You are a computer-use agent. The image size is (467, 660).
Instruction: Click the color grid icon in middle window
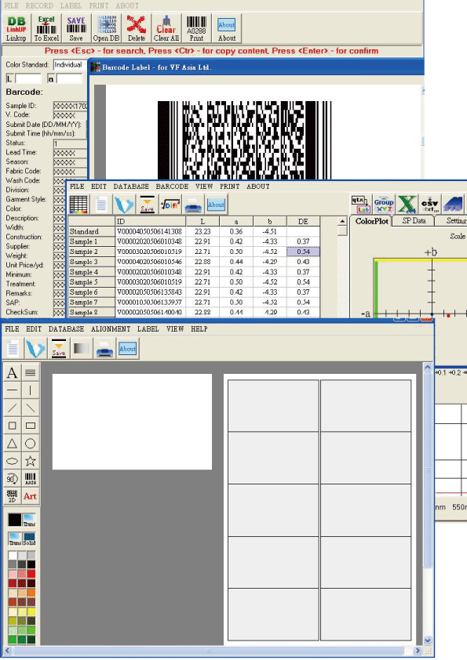(78, 205)
